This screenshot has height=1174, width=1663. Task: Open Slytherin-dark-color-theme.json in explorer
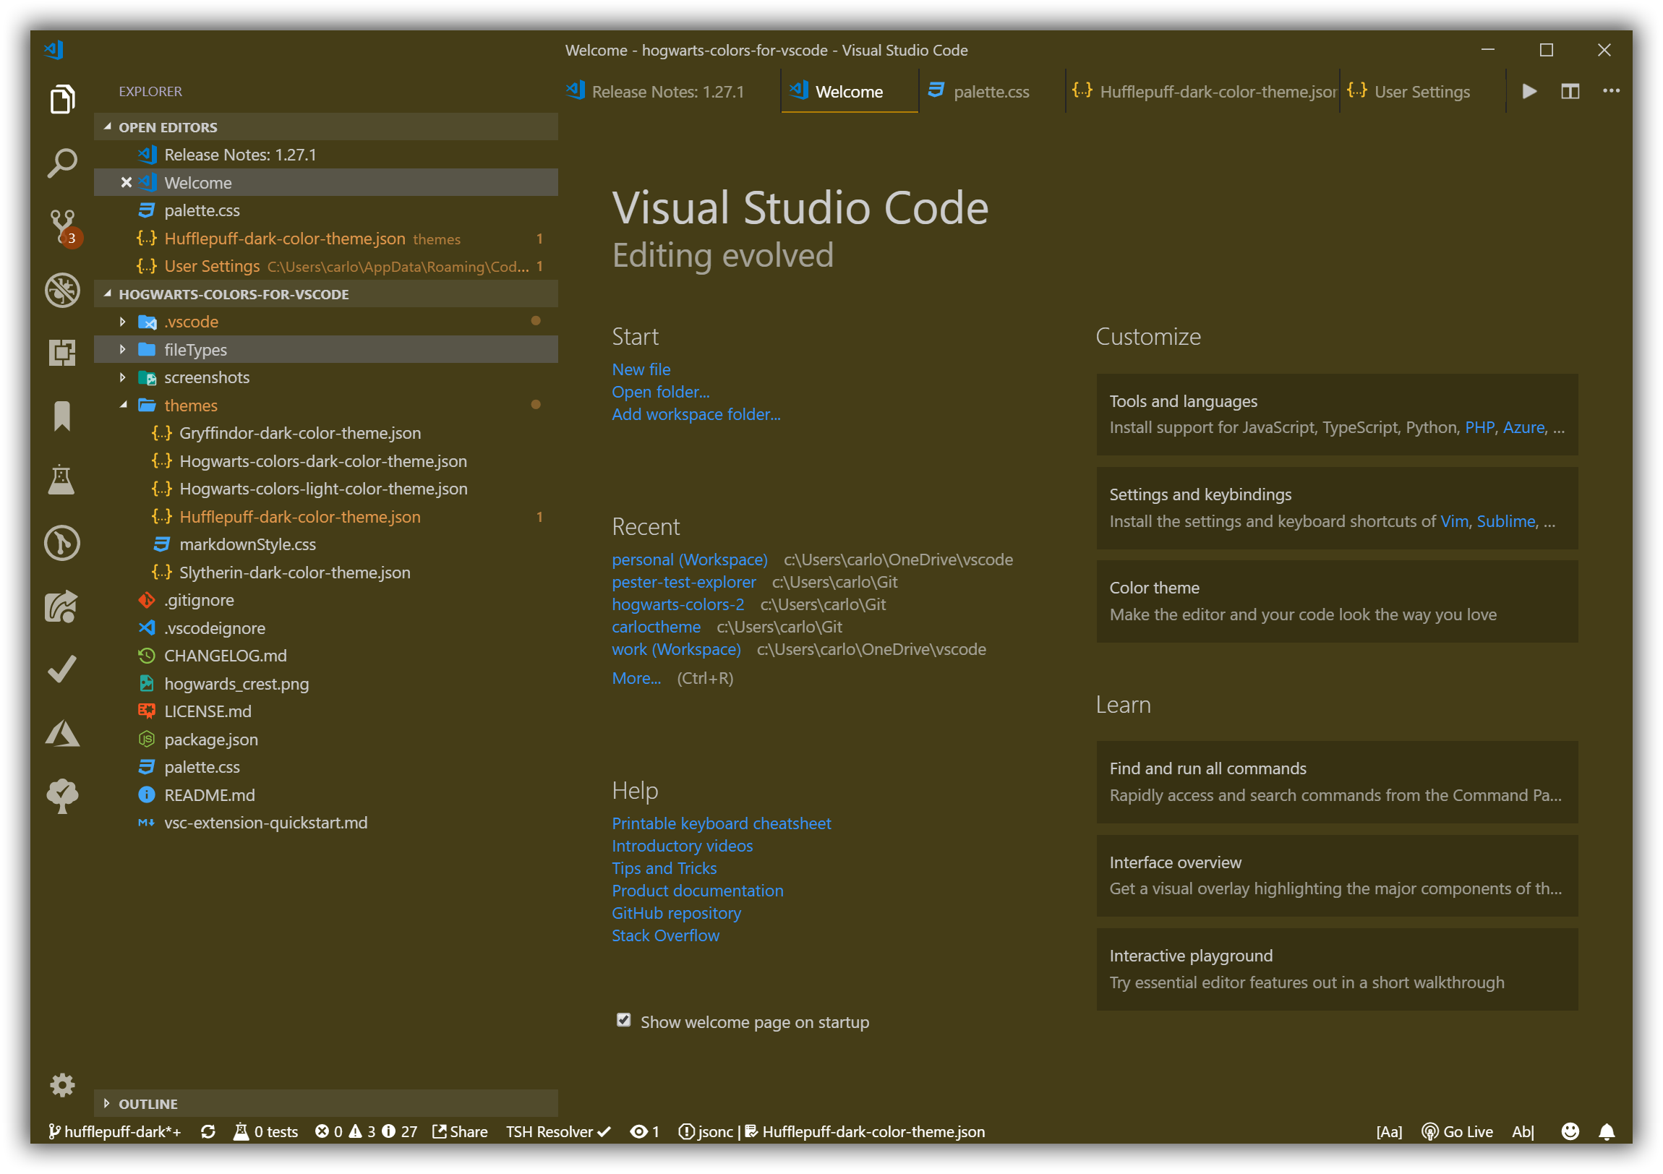pos(294,572)
